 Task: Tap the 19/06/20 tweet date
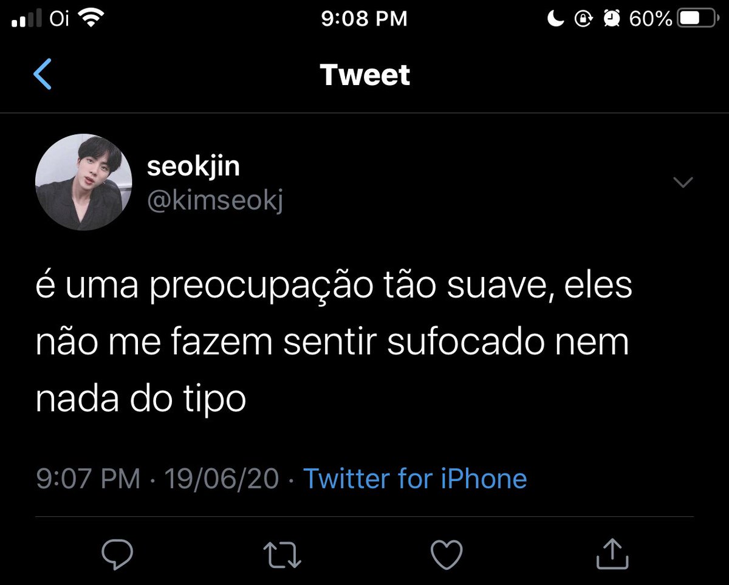click(x=222, y=479)
